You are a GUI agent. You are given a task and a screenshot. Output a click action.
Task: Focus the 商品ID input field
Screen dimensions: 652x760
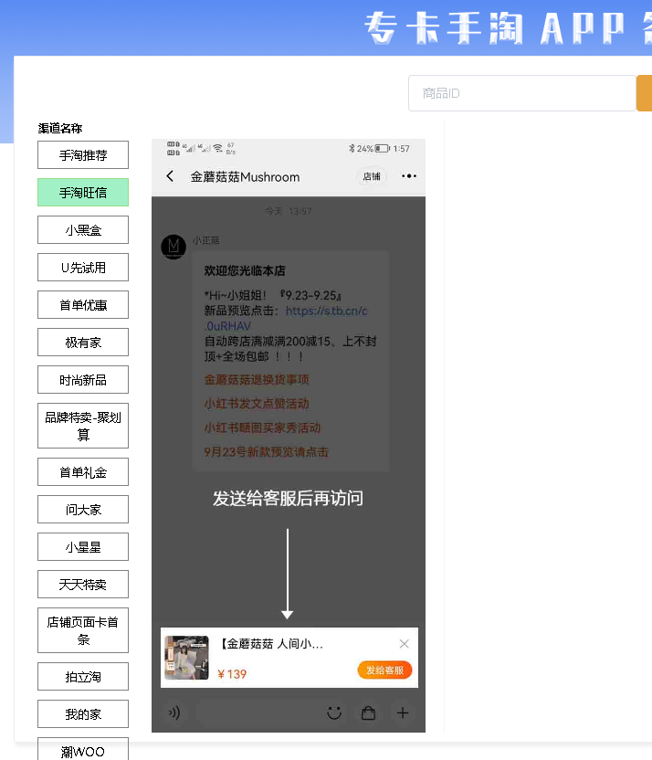[521, 93]
